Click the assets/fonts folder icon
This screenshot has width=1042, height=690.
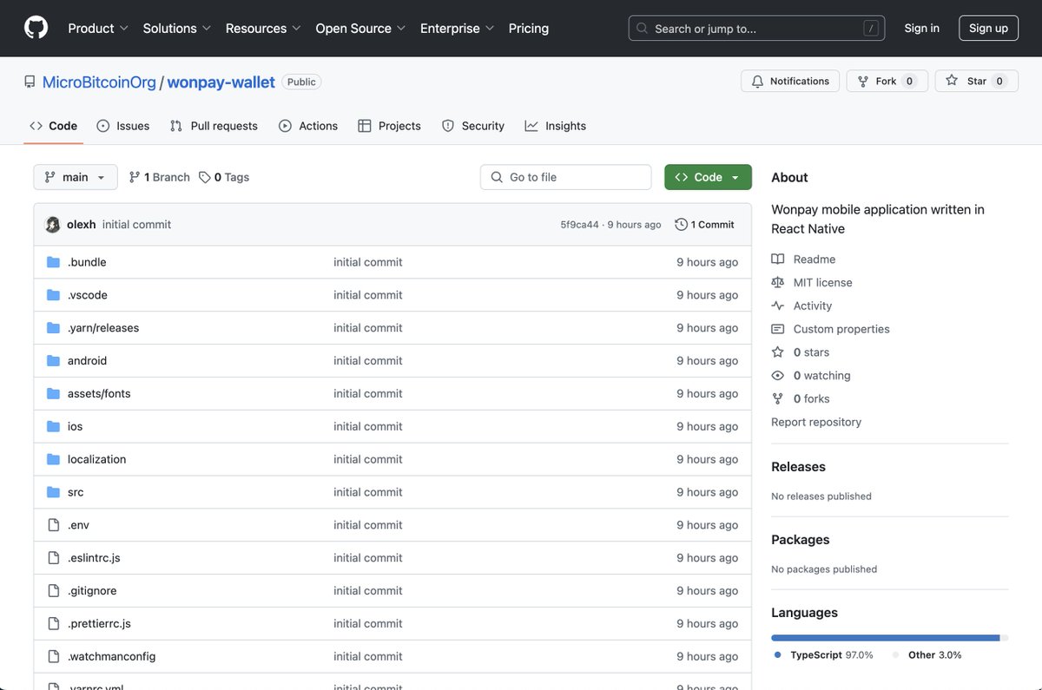tap(53, 394)
